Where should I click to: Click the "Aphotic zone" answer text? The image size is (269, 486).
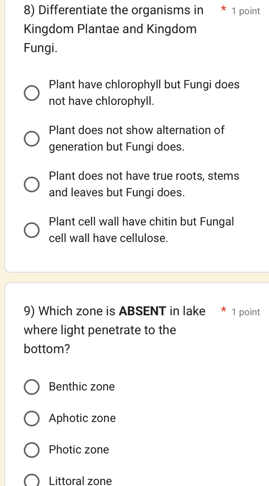tap(82, 418)
